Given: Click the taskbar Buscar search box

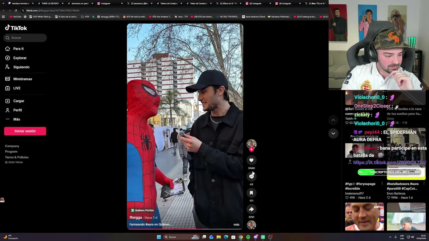Looking at the screenshot, I should point(181,237).
